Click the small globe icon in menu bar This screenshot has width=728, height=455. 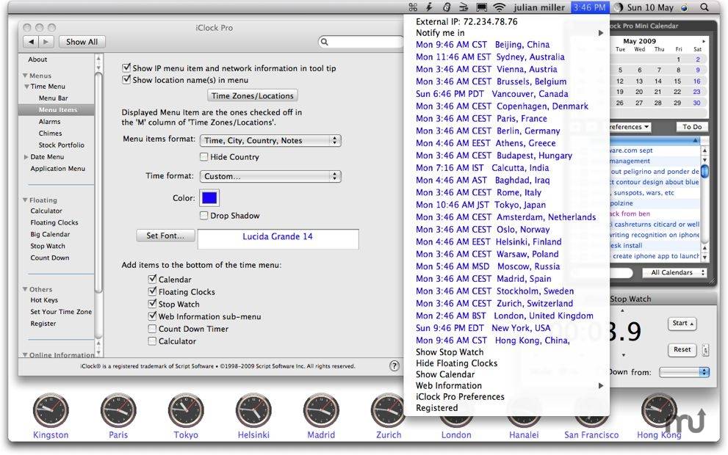[685, 7]
